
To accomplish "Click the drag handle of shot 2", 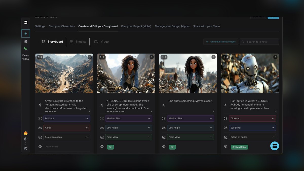I will click(100, 57).
